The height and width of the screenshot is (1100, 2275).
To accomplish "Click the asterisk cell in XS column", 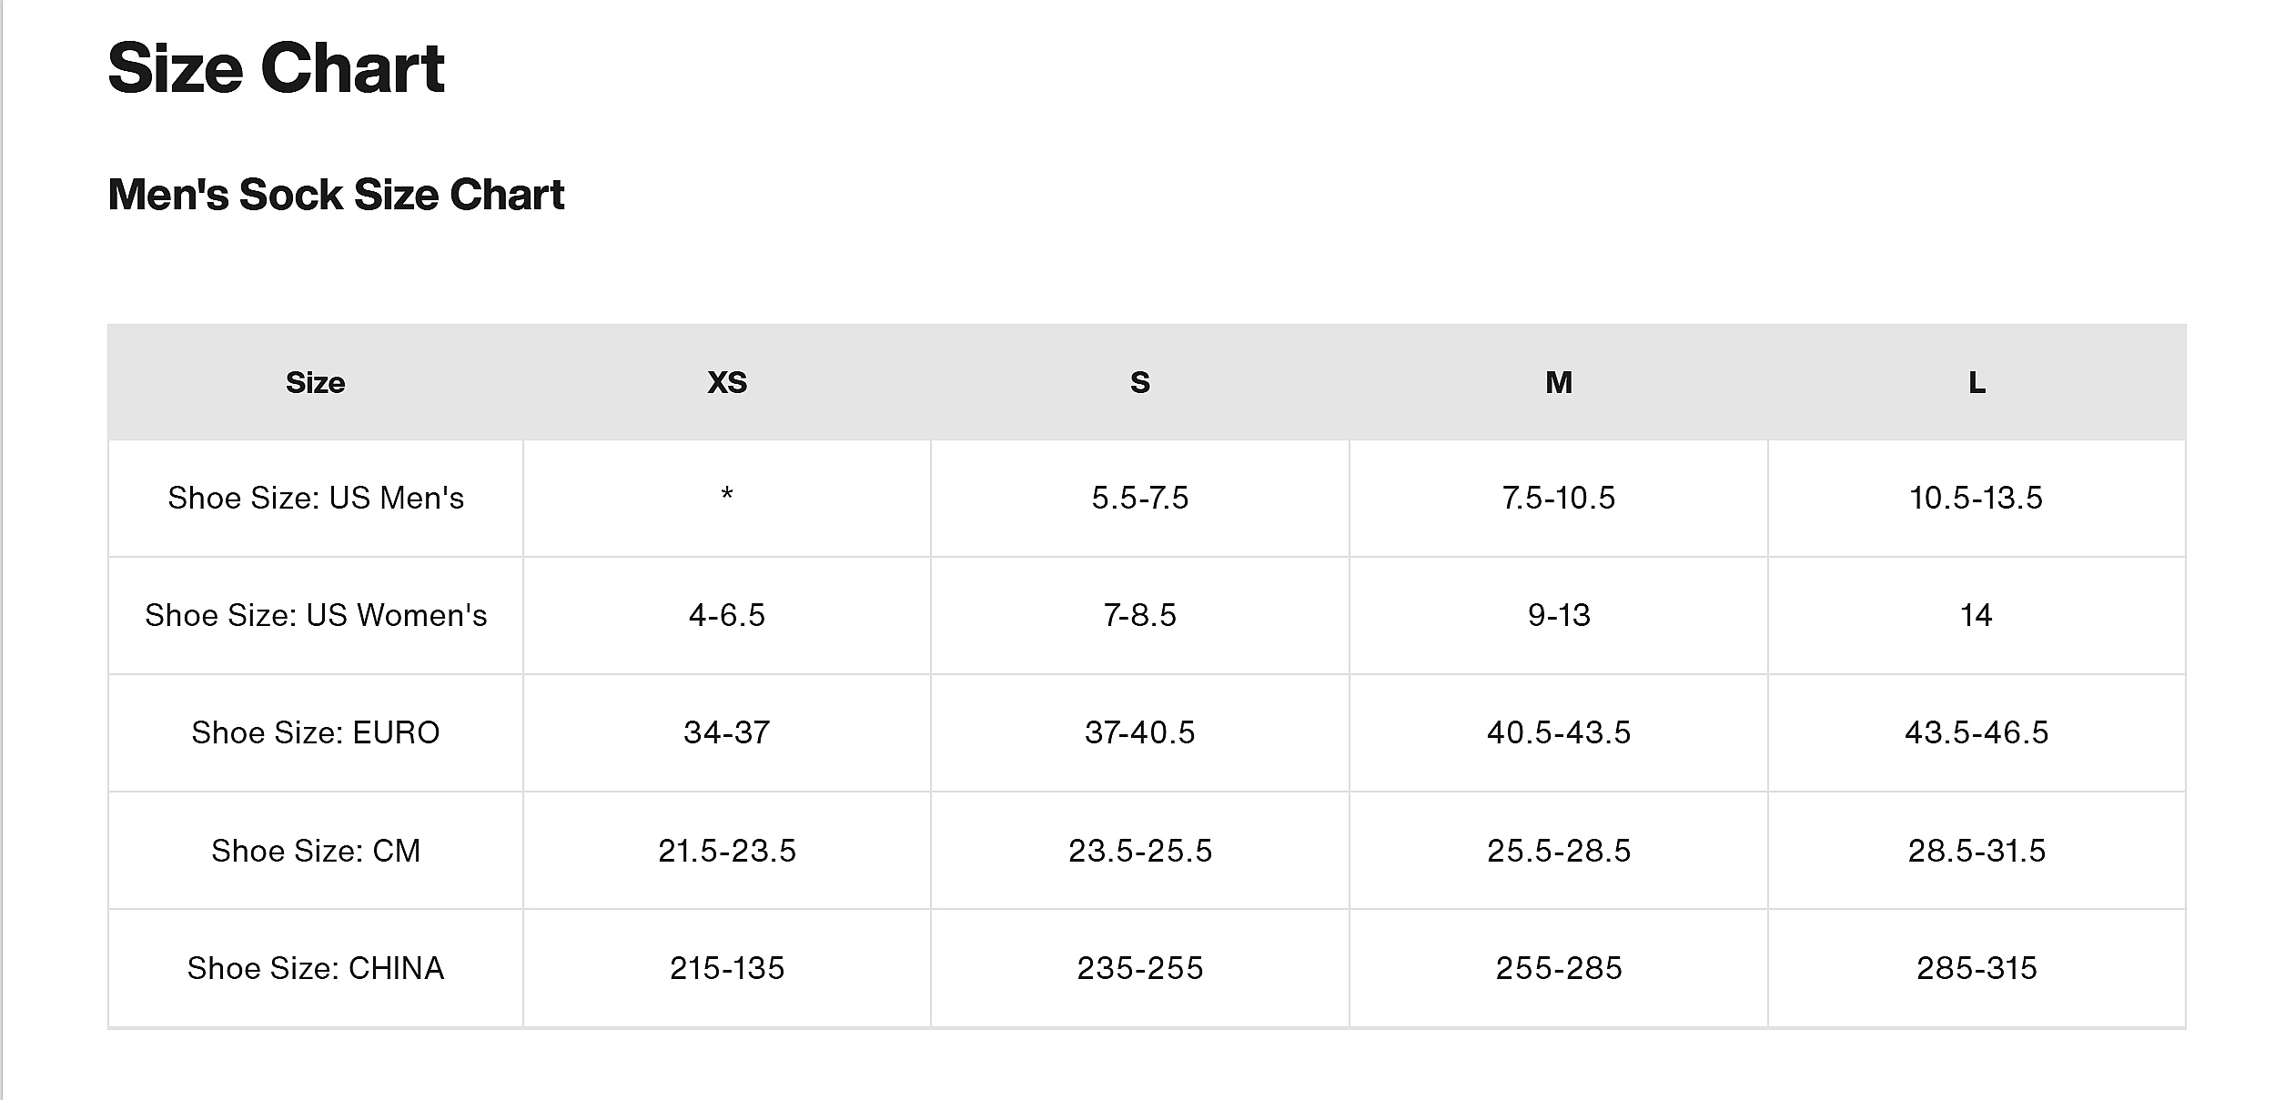I will (727, 497).
